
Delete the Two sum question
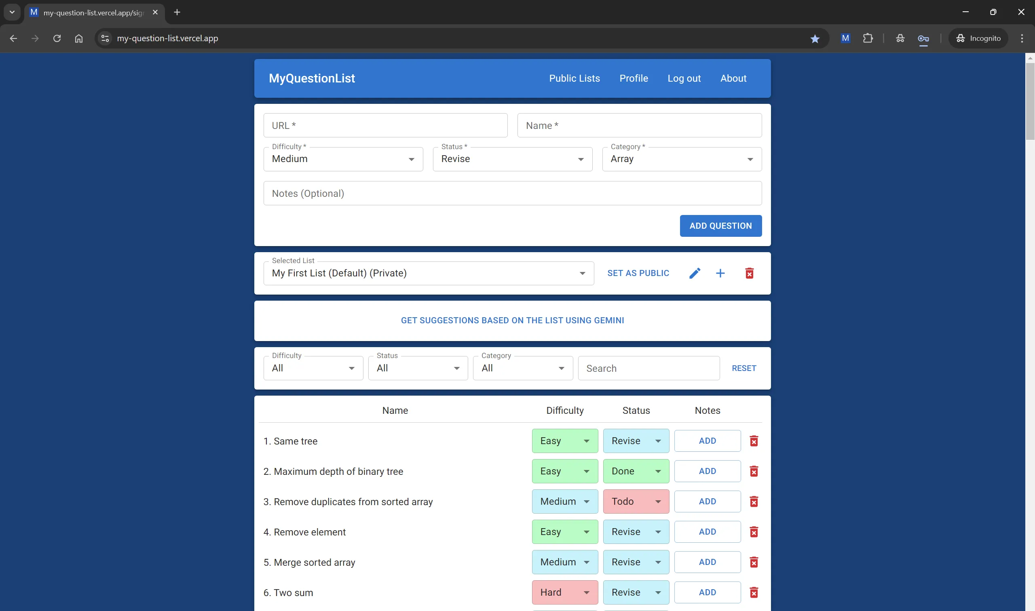[754, 592]
